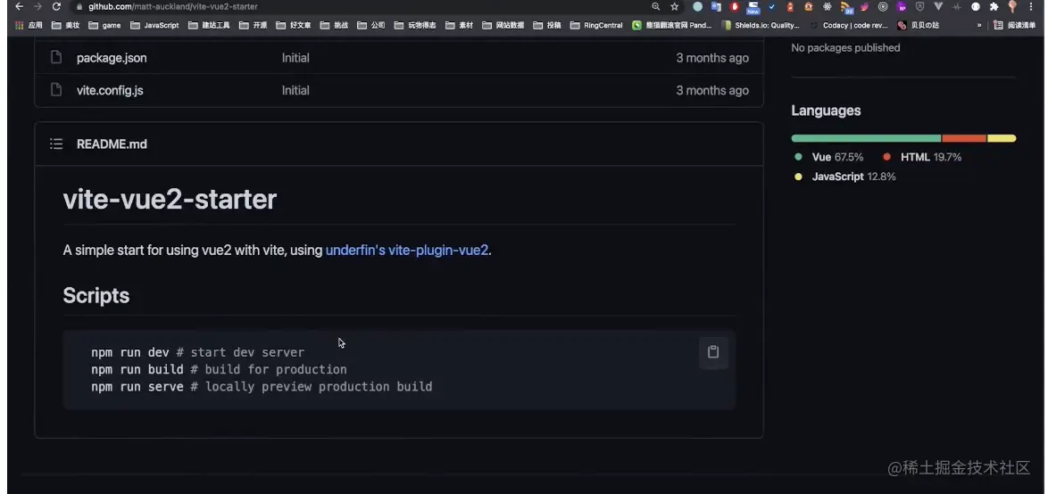This screenshot has width=1048, height=494.
Task: Open Initial commit message for vite.config.js
Action: coord(295,90)
